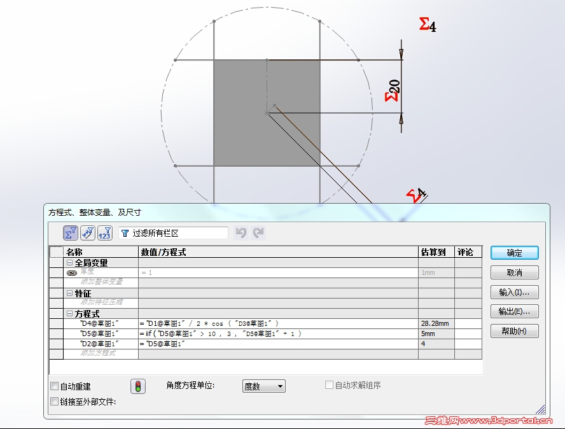Collapse the 方程式 section

pyautogui.click(x=69, y=313)
